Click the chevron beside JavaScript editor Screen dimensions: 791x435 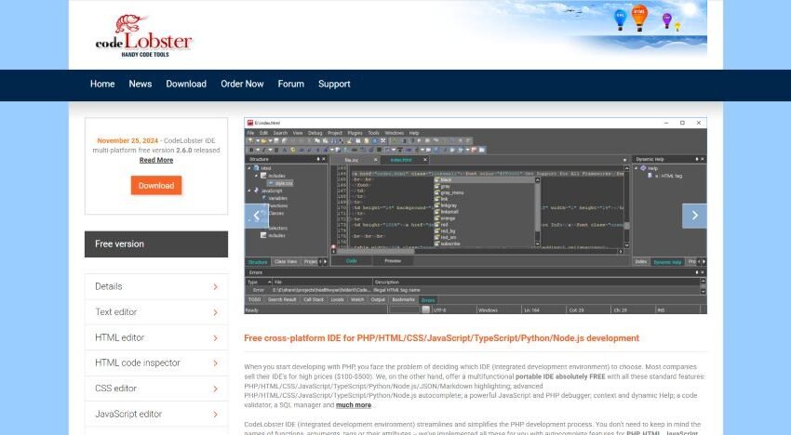click(x=215, y=415)
